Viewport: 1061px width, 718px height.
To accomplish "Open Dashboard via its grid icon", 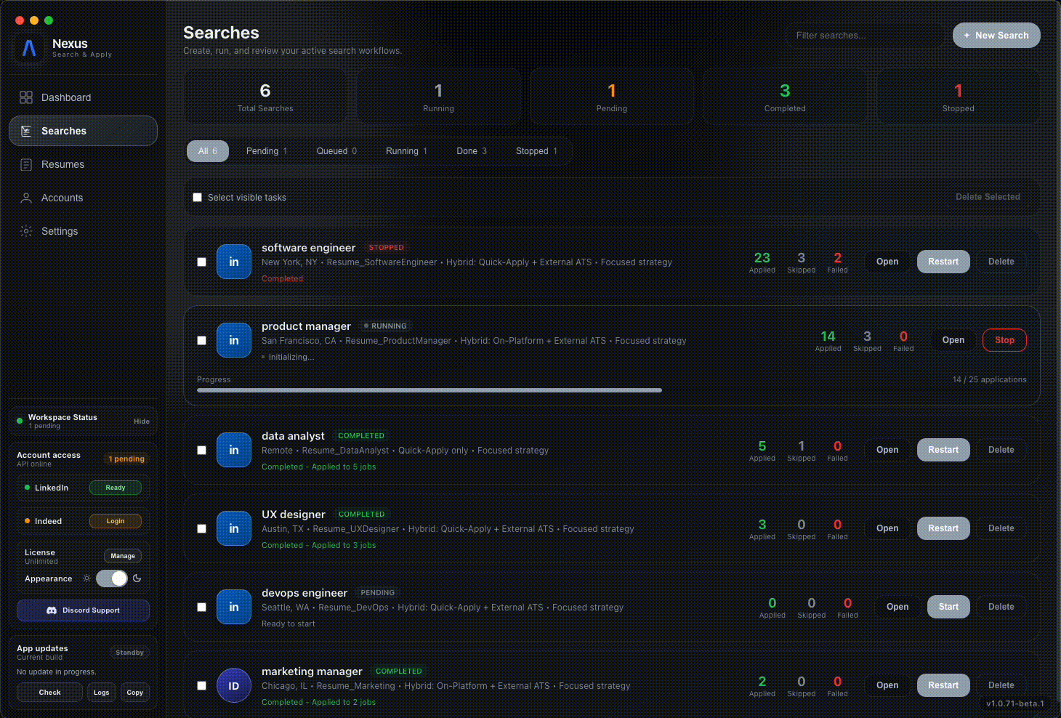I will [x=26, y=97].
